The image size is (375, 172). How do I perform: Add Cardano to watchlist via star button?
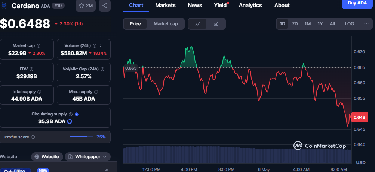click(86, 6)
